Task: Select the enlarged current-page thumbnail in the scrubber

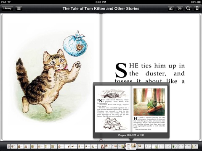Action: 131,146
